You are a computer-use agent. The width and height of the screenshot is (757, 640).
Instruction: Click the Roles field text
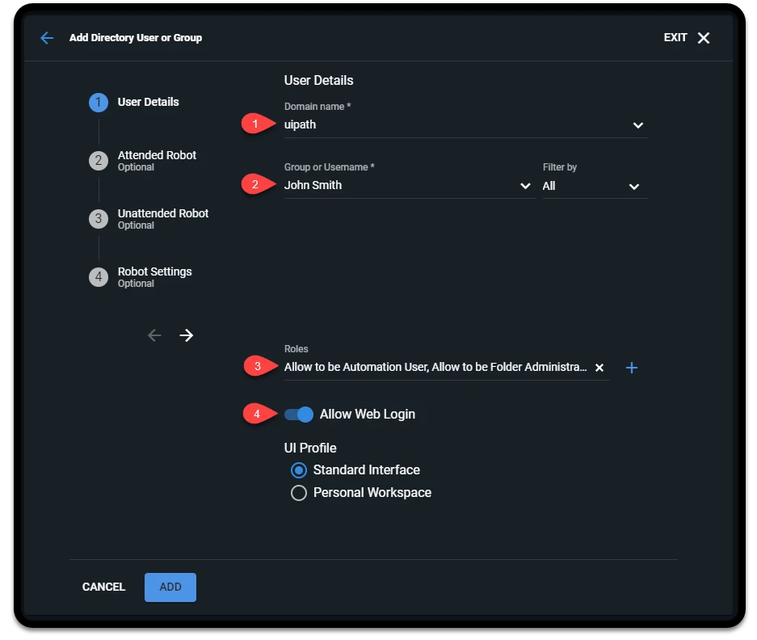click(435, 367)
